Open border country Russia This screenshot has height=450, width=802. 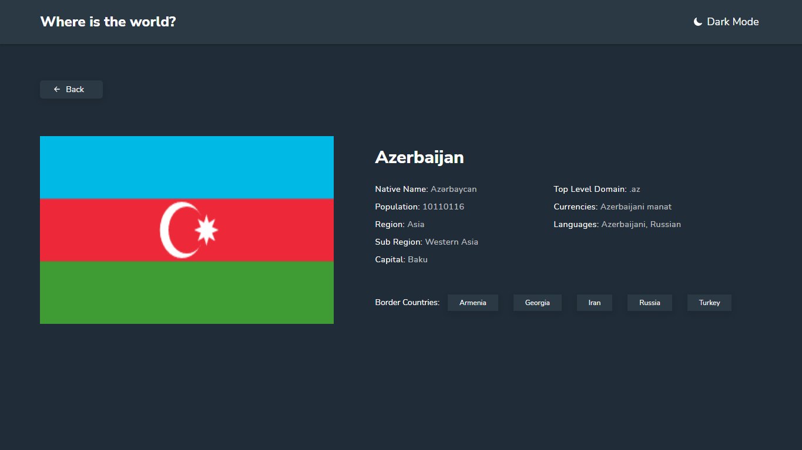tap(649, 303)
